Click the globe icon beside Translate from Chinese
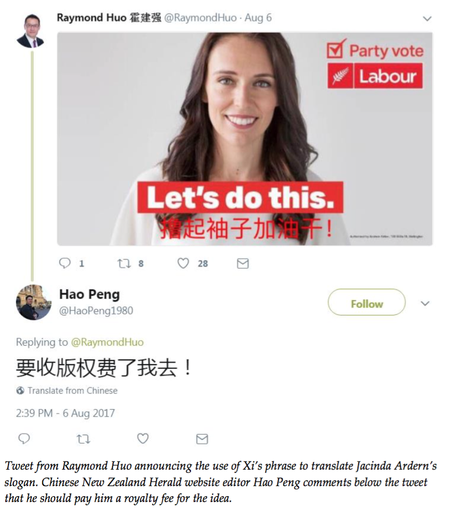 tap(20, 390)
